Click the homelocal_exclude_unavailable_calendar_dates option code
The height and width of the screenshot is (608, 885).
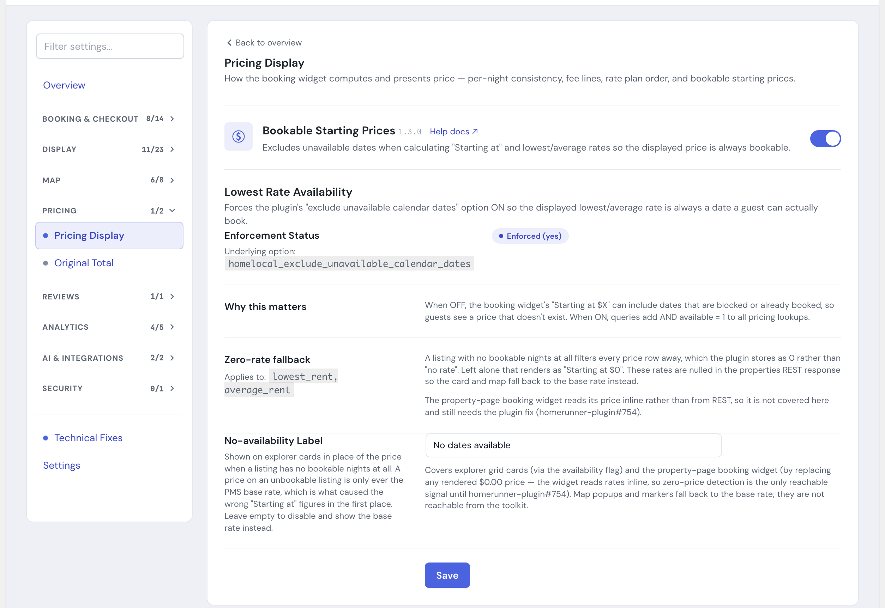[x=349, y=263]
